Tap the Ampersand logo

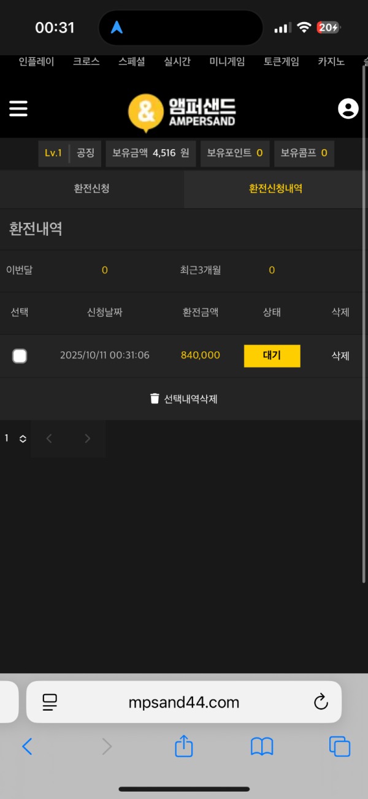(182, 112)
